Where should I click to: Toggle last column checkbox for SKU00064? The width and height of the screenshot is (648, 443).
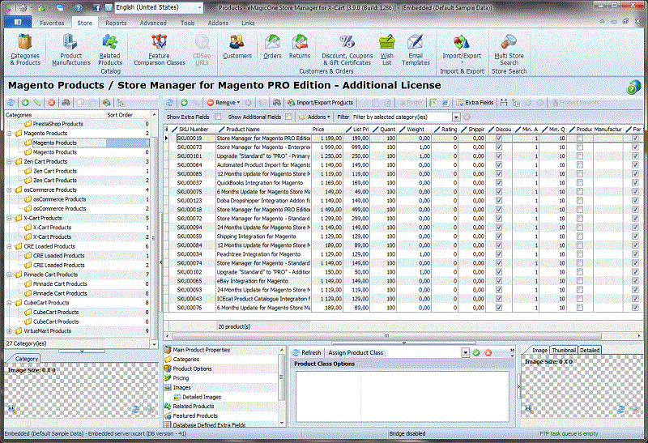pos(635,165)
